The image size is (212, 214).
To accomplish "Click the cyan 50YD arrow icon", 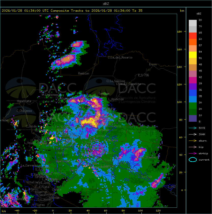I will [193, 128].
